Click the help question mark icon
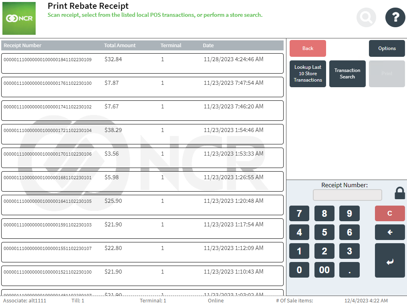The width and height of the screenshot is (407, 304). pyautogui.click(x=395, y=17)
